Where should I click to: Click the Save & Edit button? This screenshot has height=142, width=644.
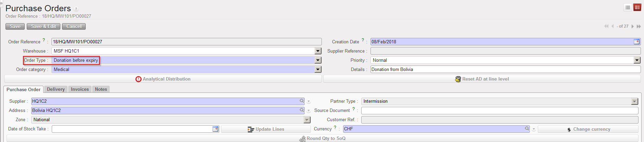(44, 26)
